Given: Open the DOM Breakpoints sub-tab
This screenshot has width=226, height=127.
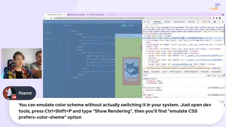Looking at the screenshot, I should [191, 72].
